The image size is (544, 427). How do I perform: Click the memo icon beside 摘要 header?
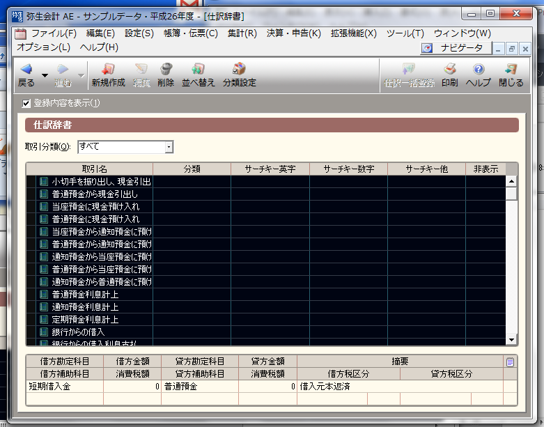click(x=511, y=362)
